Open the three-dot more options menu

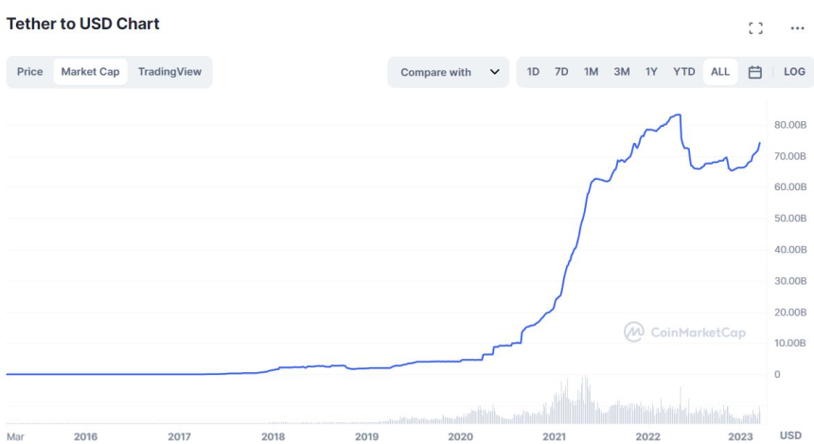(796, 28)
